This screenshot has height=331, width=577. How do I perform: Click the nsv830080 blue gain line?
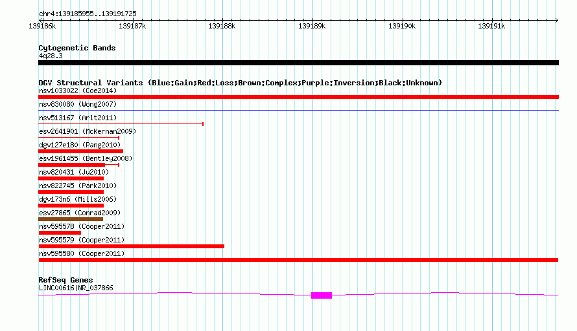pos(298,110)
